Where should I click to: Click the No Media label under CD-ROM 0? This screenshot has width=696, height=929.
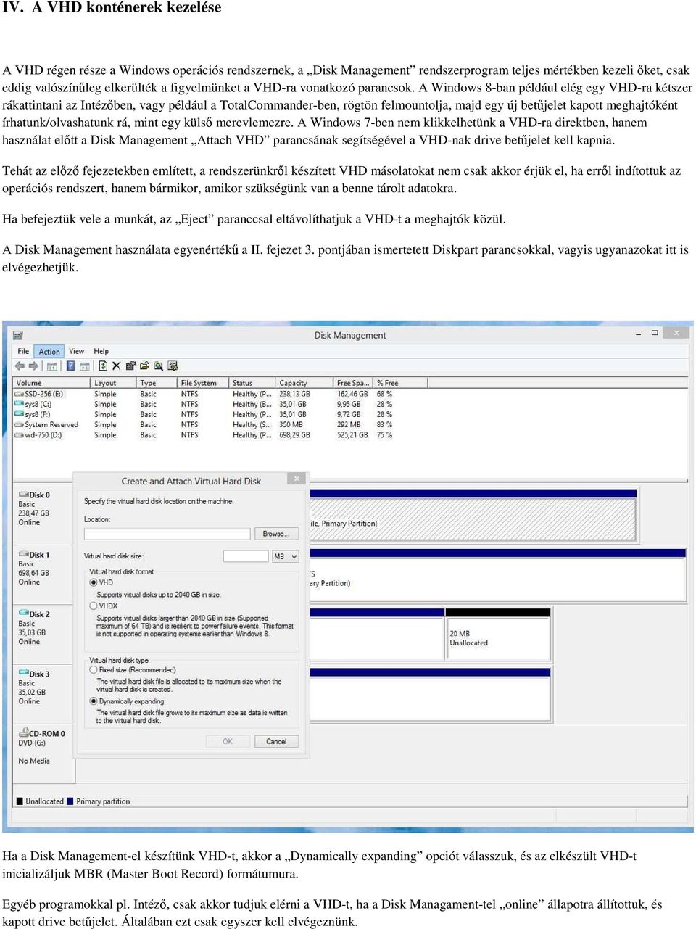34,761
